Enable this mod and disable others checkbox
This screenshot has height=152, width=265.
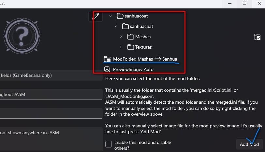pos(109,144)
